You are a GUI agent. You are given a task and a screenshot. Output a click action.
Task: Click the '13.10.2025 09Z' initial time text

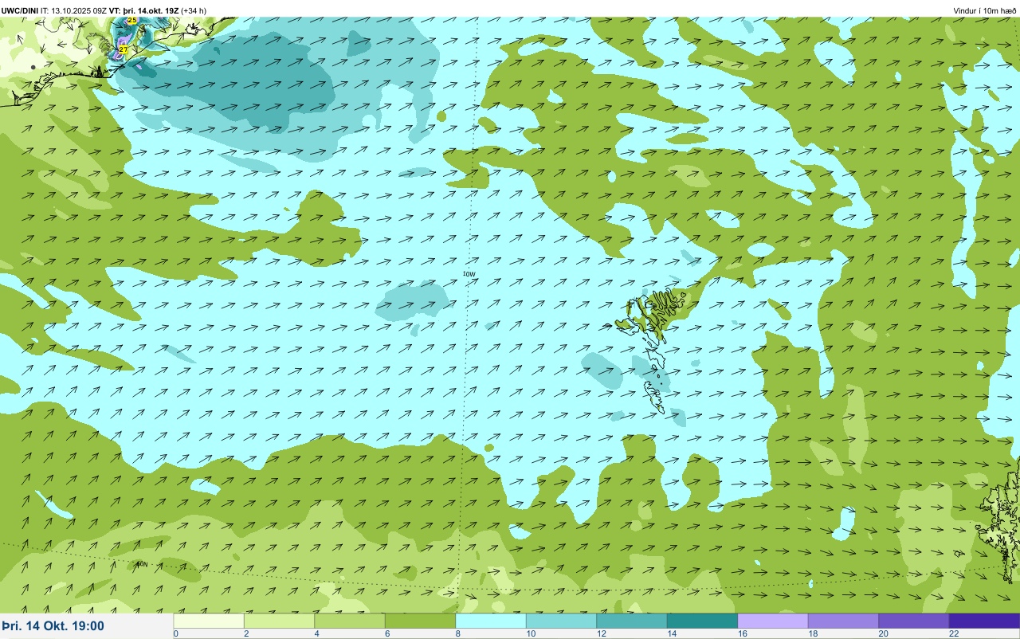point(79,10)
